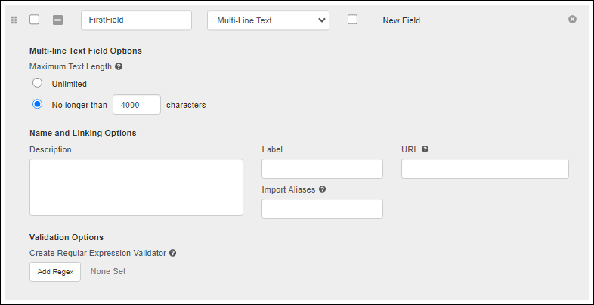Focus the Import Aliases input box
Viewport: 594px width, 305px height.
click(x=322, y=209)
